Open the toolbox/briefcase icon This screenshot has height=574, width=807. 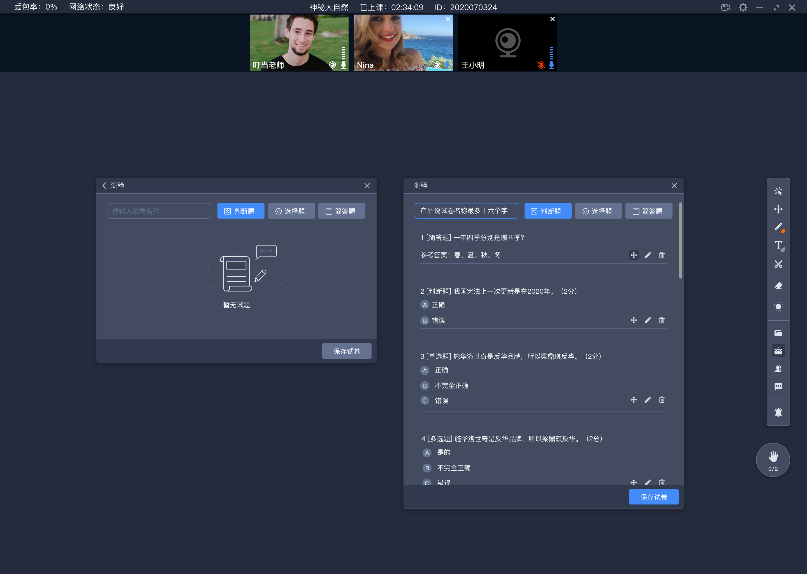click(778, 350)
